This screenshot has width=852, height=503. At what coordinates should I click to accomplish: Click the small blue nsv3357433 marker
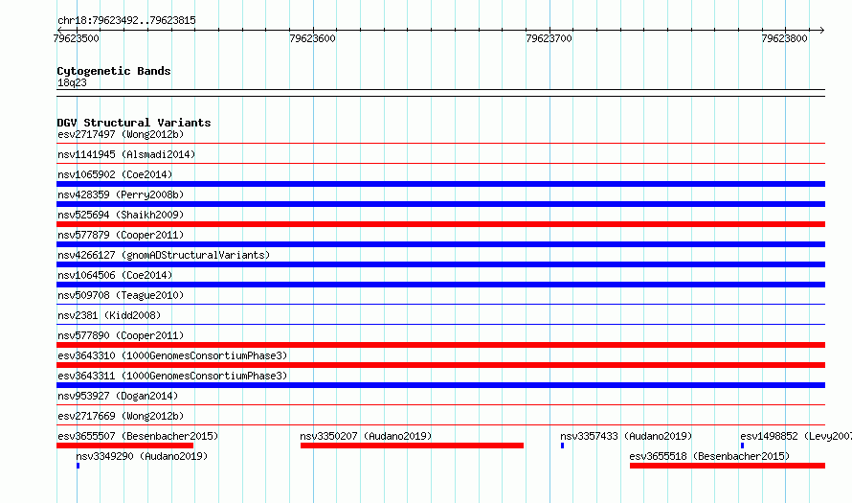click(x=562, y=446)
